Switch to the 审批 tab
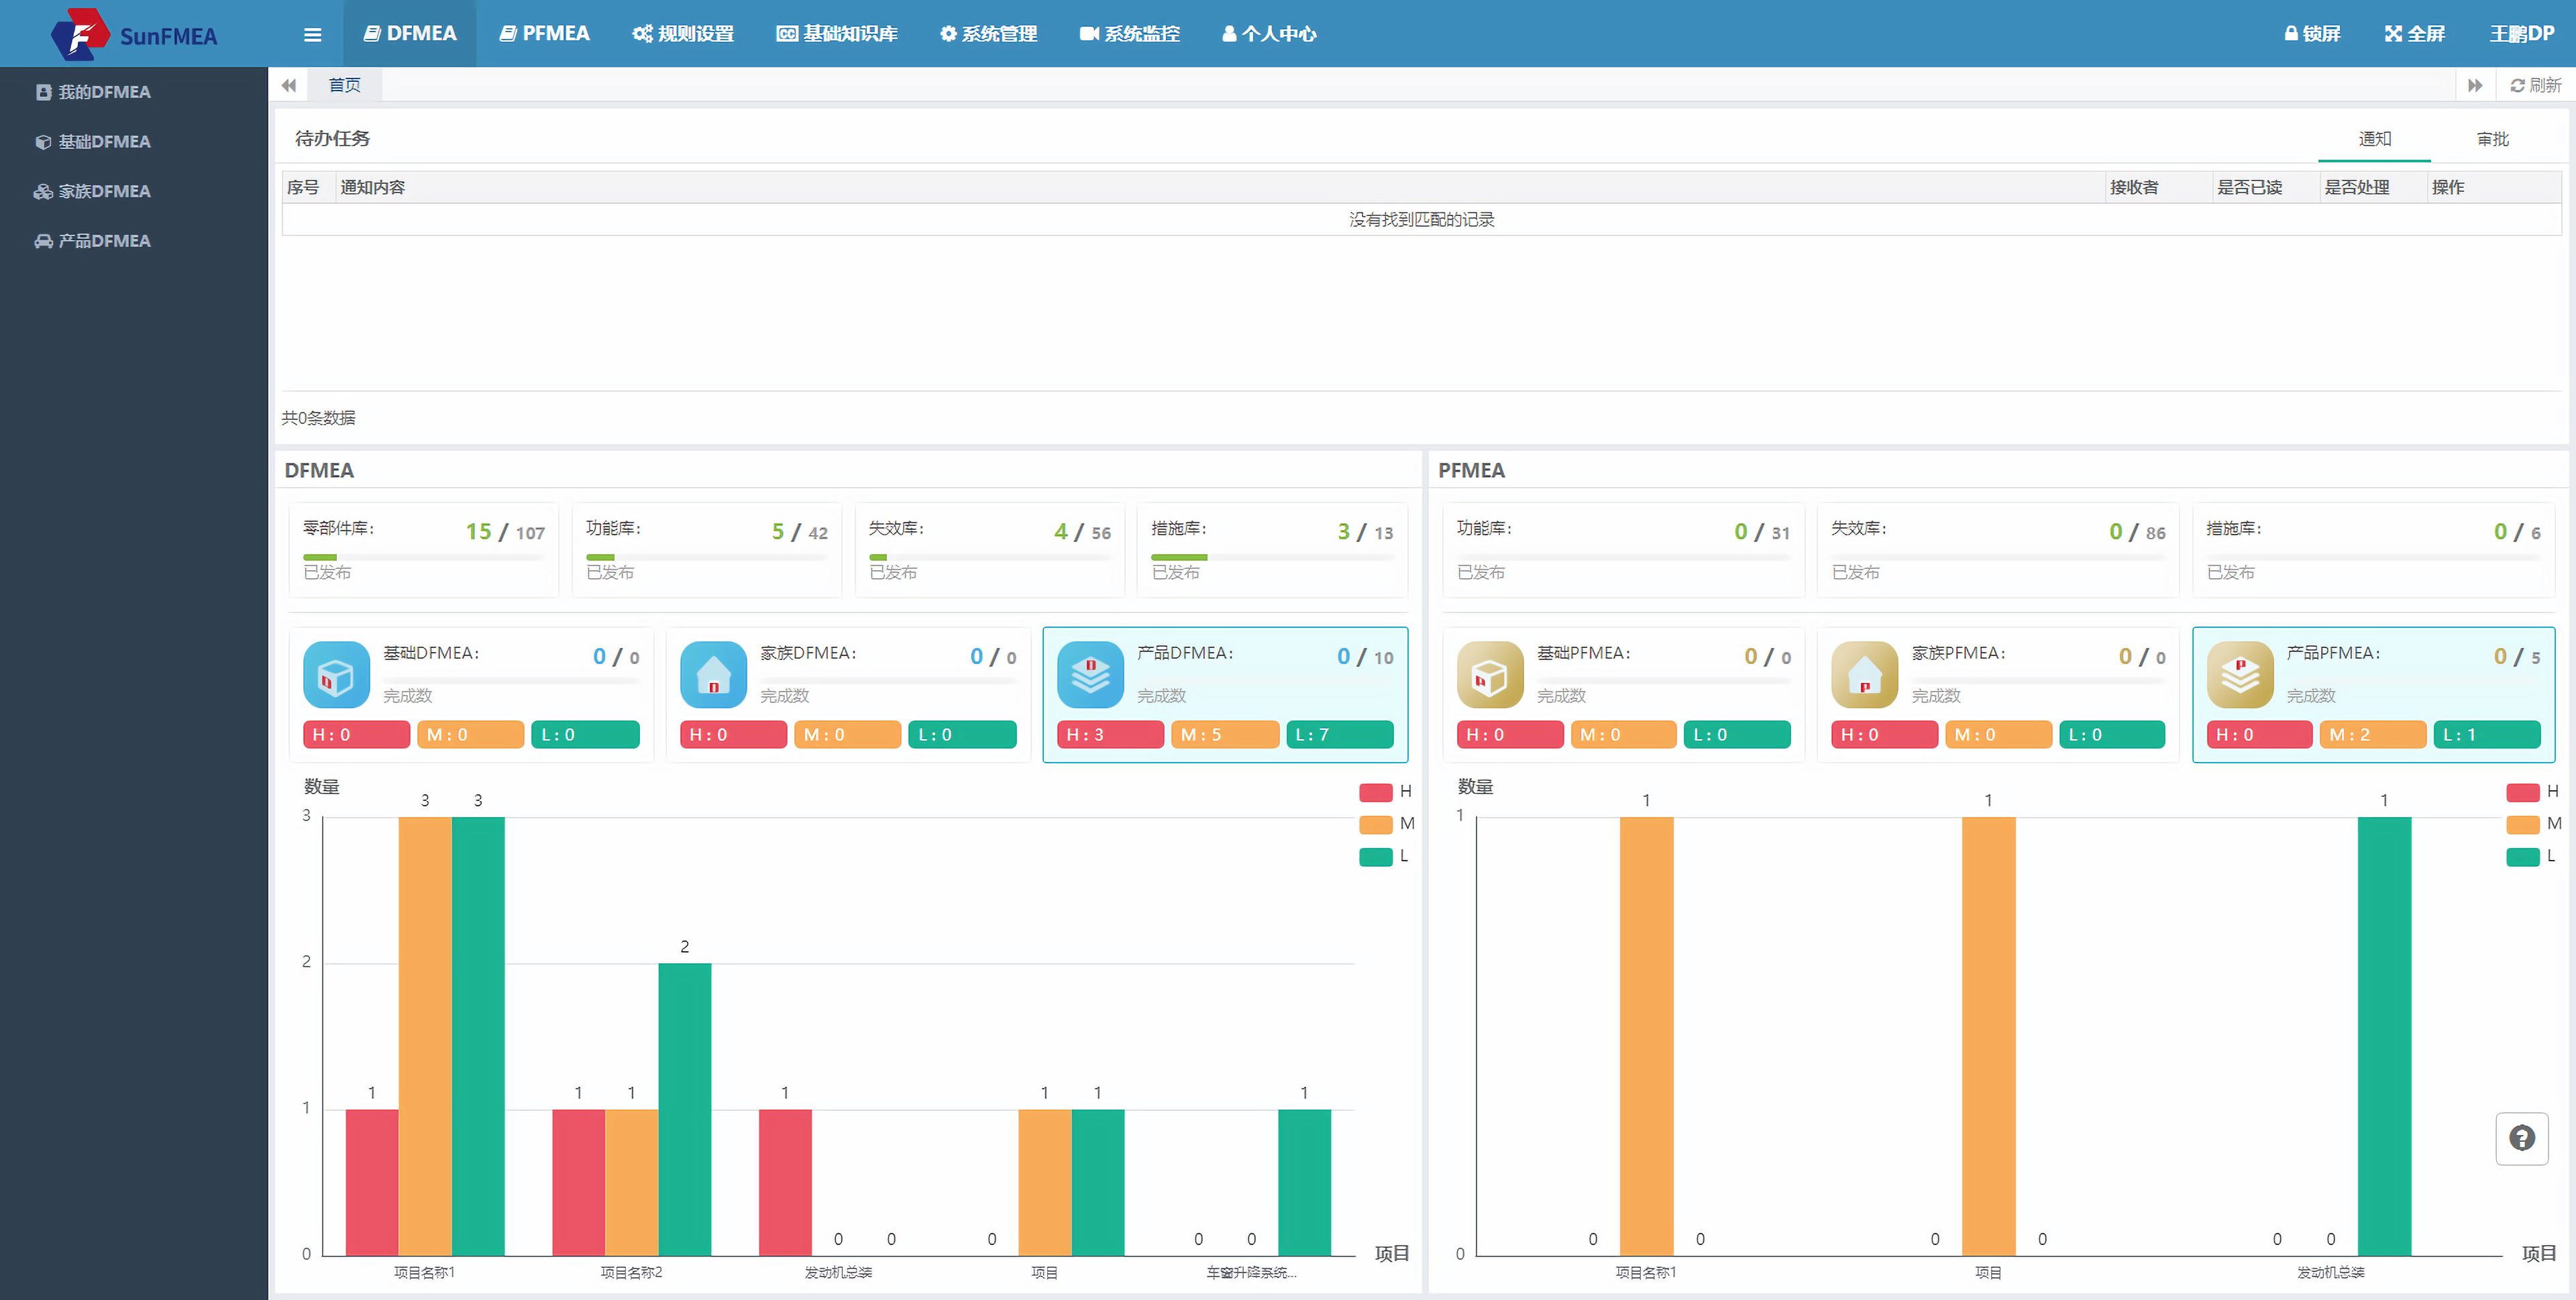This screenshot has height=1300, width=2576. tap(2493, 139)
